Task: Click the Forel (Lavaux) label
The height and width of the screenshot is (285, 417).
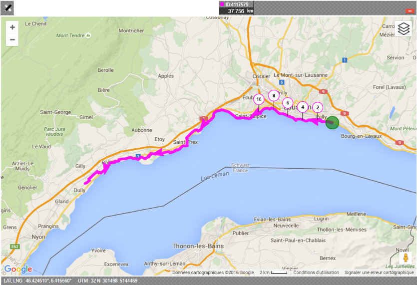Action: click(x=390, y=87)
